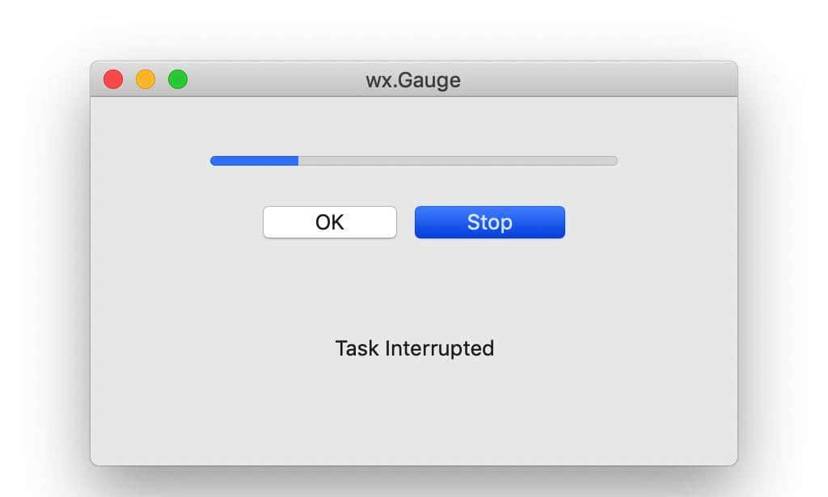Click the gray unfilled part of the gauge
Screen dimensions: 828x497
[x=457, y=161]
